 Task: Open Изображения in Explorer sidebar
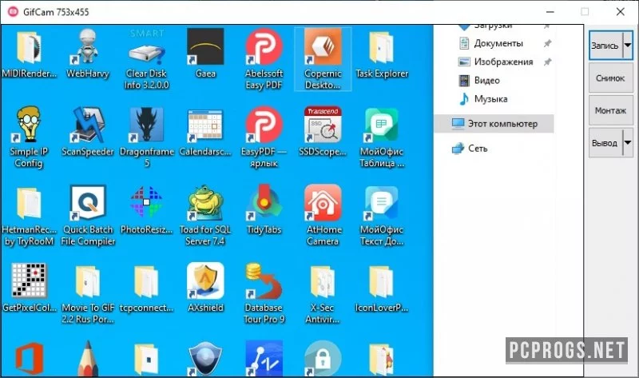pyautogui.click(x=503, y=62)
